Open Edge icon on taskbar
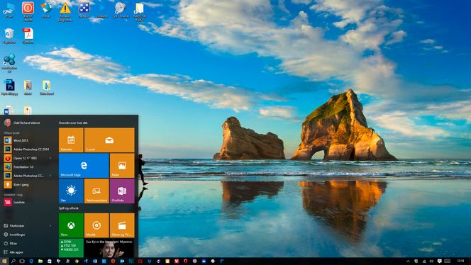This screenshot has height=265, width=471. pos(31,261)
